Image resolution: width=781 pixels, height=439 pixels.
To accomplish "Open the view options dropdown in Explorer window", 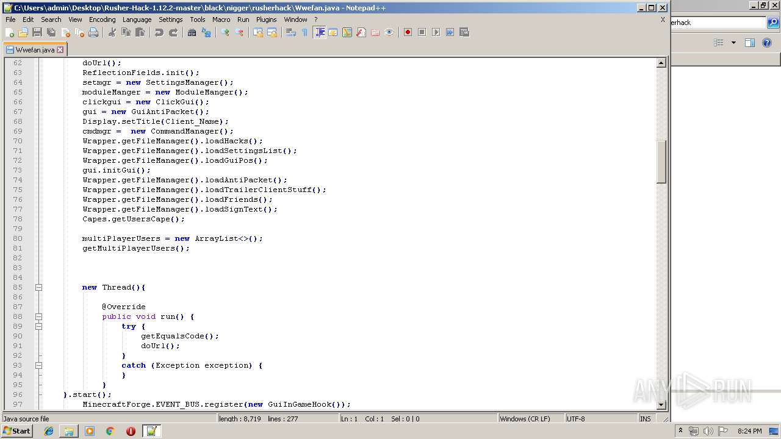I will (733, 43).
